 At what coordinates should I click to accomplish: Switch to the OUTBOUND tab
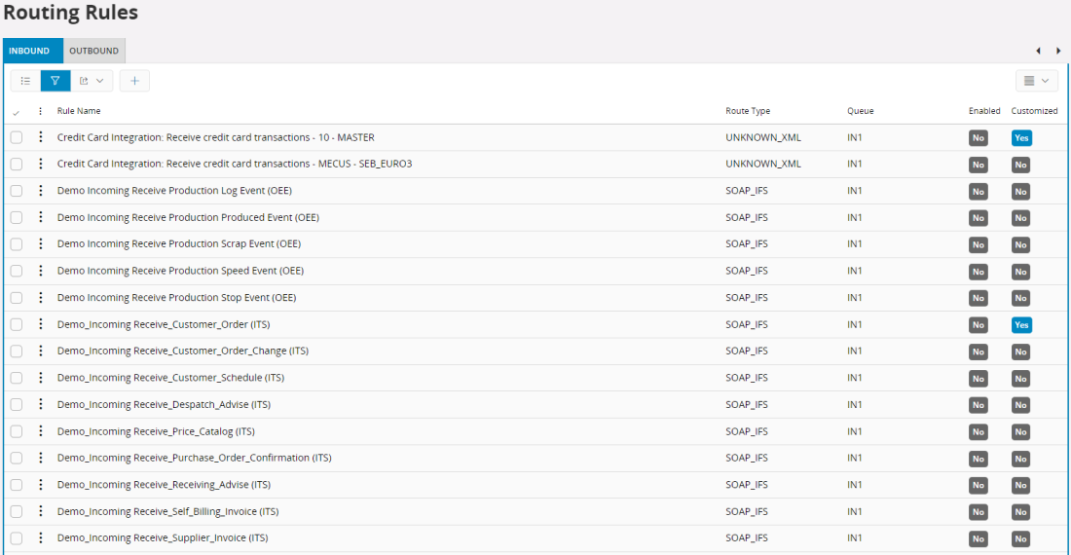(93, 51)
